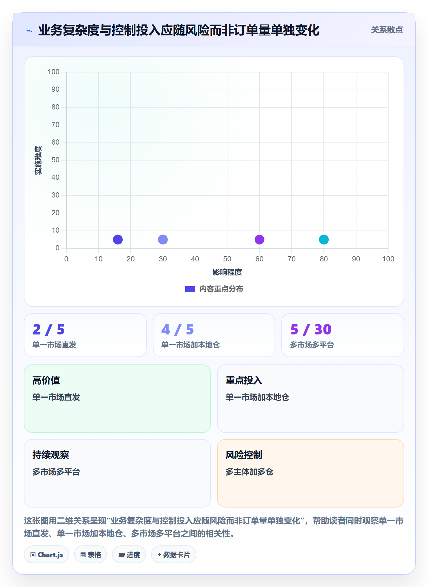Select the orange 风险控制 quadrant card
This screenshot has height=587, width=428.
tap(311, 473)
